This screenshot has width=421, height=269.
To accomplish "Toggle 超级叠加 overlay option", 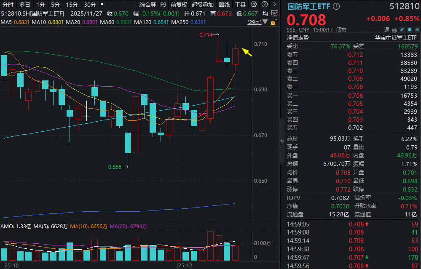I will pos(203,5).
